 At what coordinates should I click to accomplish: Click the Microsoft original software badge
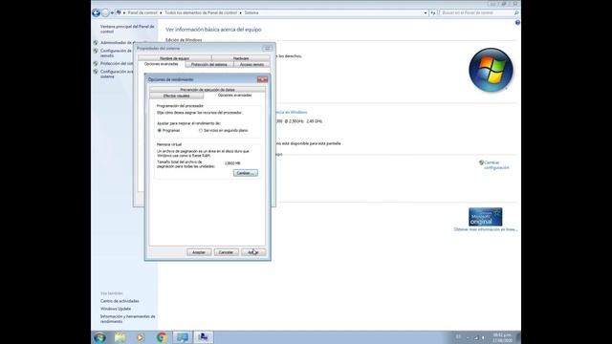pos(485,217)
